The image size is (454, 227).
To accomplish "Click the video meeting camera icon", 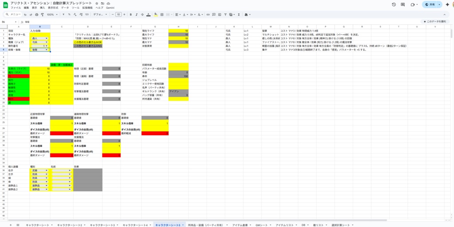I will [x=413, y=4].
